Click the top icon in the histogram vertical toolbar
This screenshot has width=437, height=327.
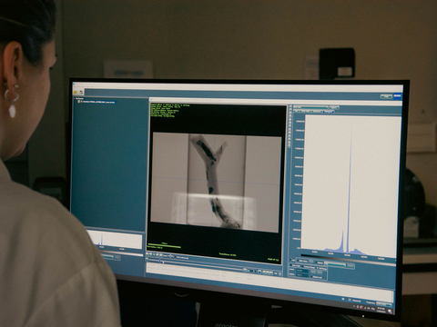290,106
